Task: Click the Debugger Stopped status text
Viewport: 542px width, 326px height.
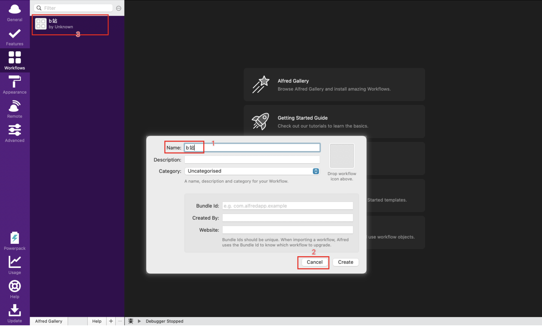Action: tap(165, 321)
